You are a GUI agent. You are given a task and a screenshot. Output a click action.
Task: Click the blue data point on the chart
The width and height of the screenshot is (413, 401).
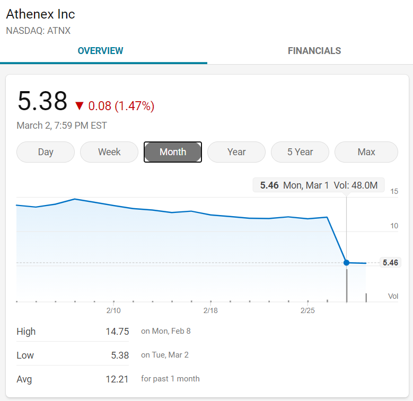click(x=347, y=262)
